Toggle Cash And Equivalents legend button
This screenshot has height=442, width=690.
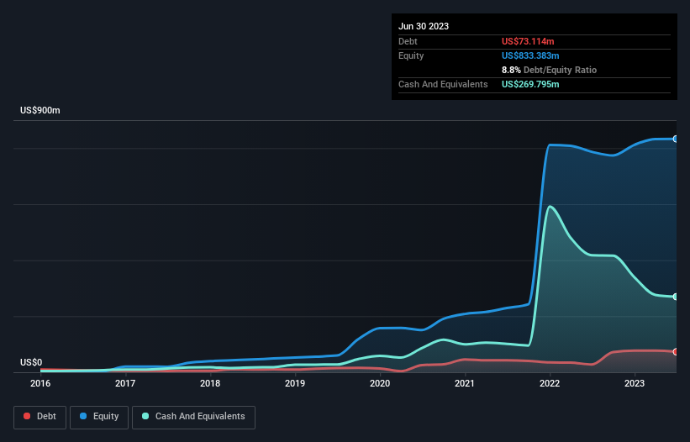tap(193, 417)
